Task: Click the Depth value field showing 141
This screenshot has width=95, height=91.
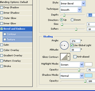Action: pos(91,15)
